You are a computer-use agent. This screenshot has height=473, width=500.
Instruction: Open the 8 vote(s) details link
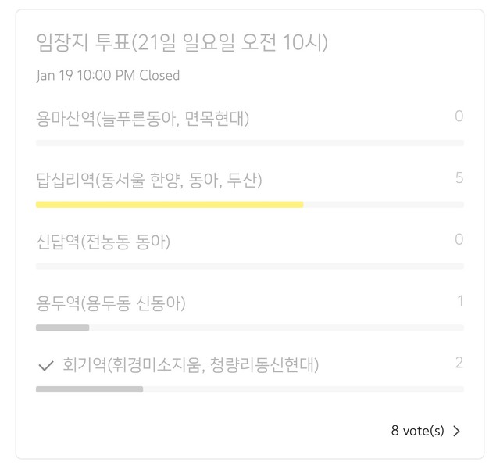[417, 431]
